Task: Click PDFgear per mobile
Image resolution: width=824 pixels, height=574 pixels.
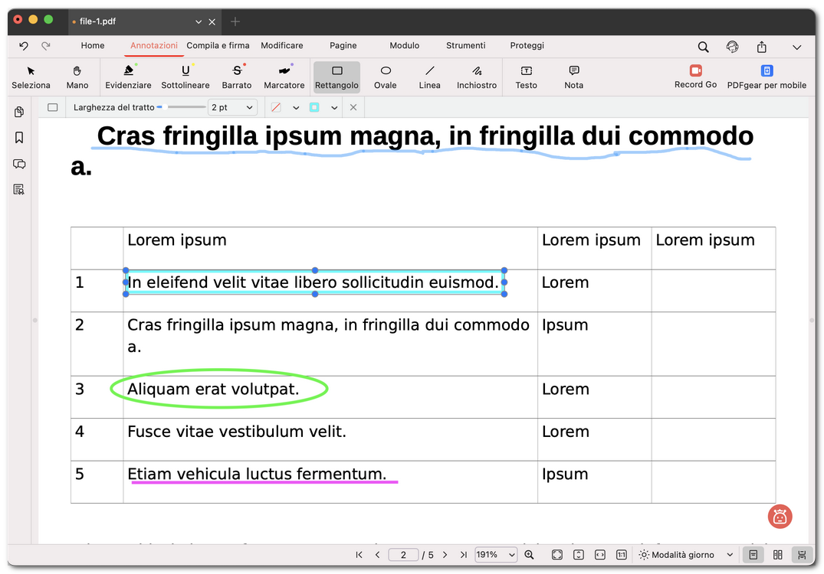Action: pyautogui.click(x=767, y=77)
